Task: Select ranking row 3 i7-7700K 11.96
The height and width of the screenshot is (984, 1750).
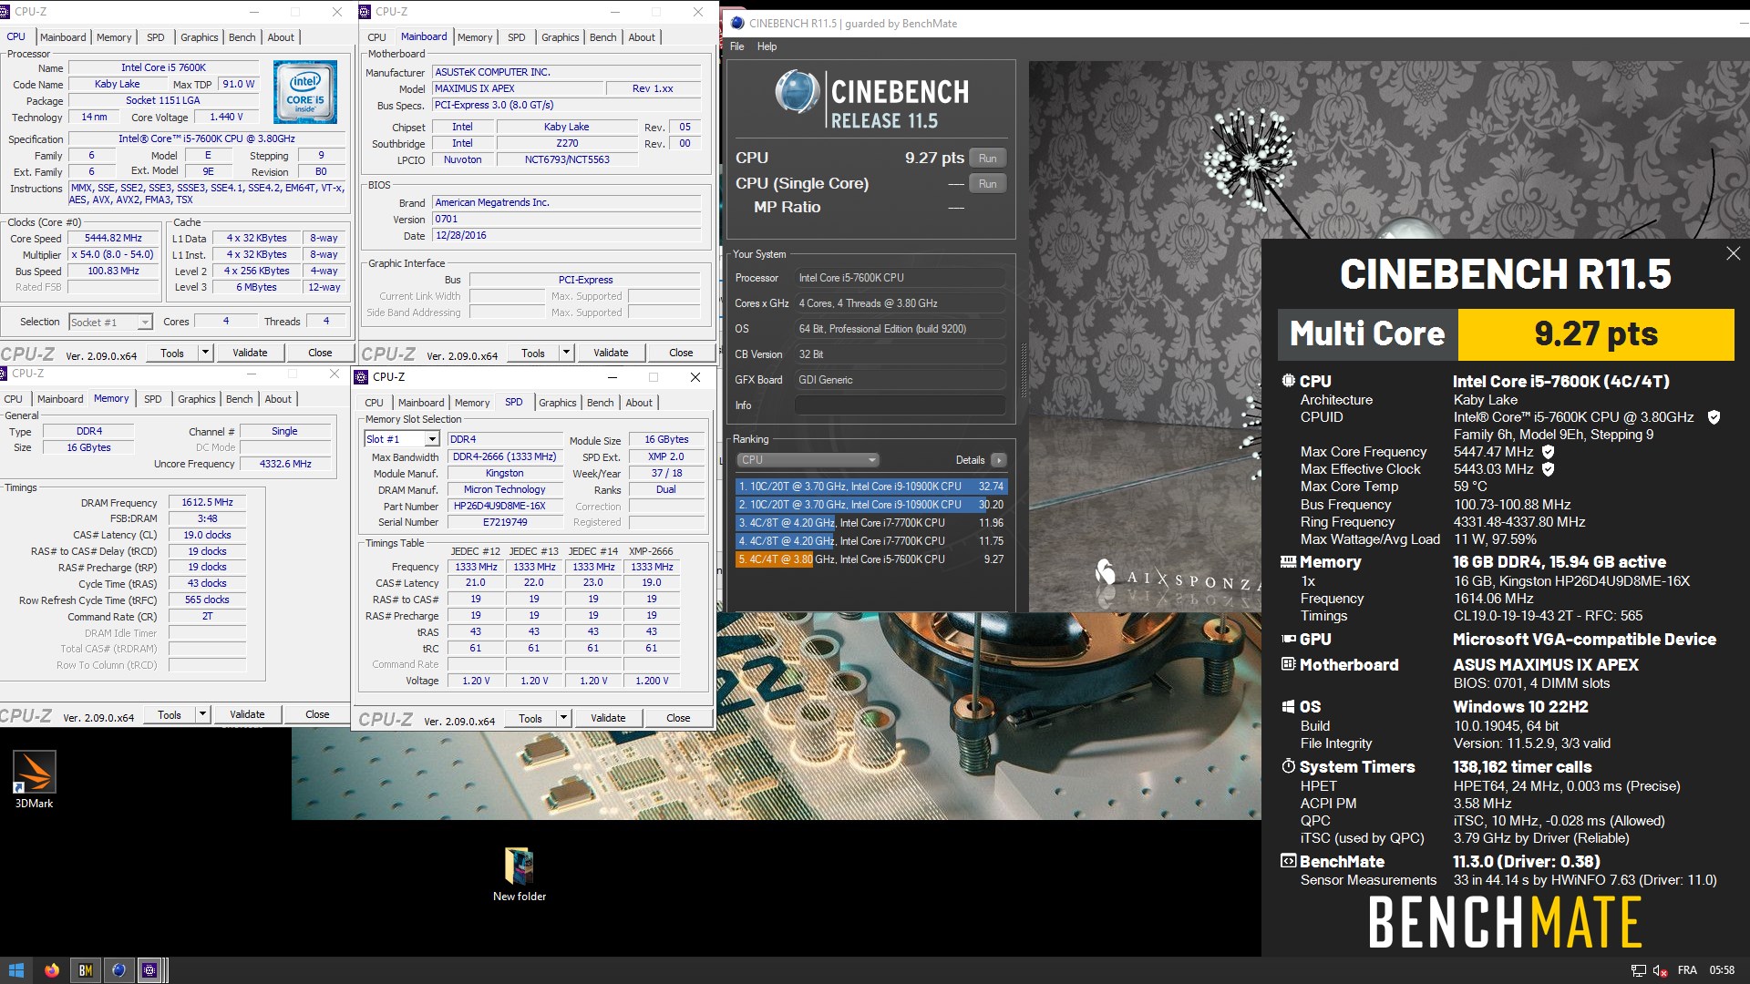Action: [x=870, y=523]
